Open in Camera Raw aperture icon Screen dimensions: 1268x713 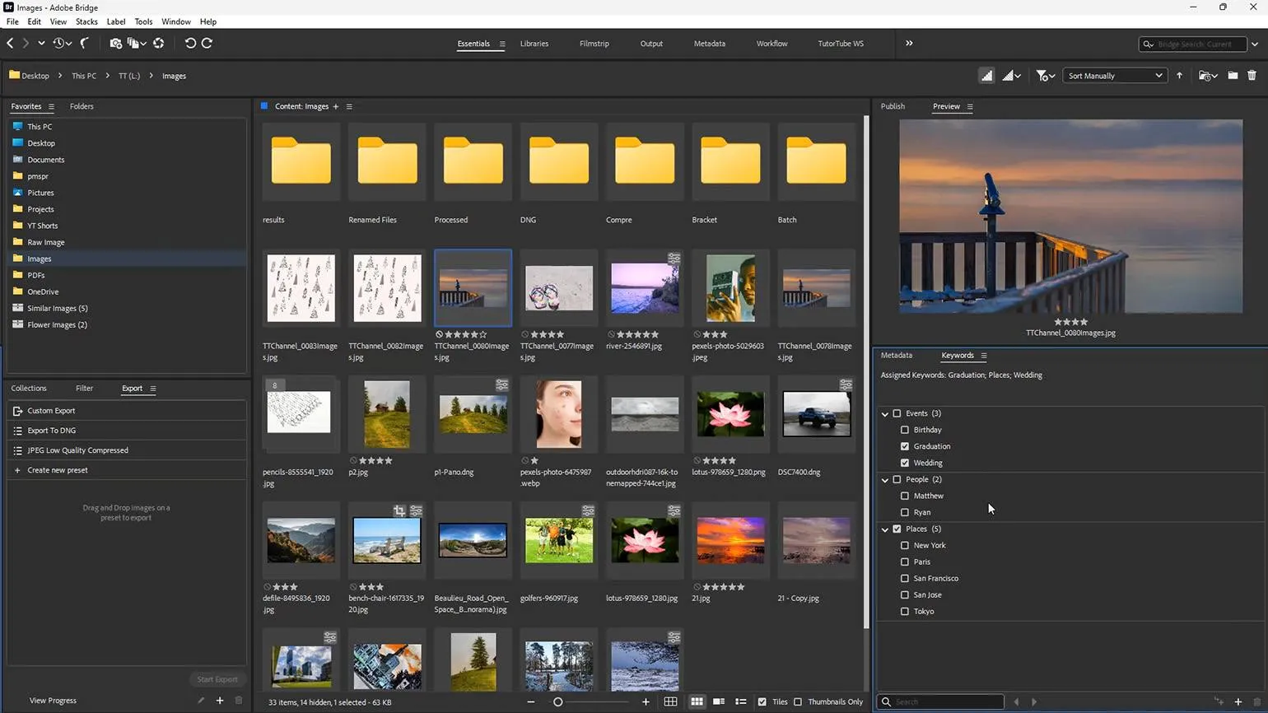click(x=159, y=44)
